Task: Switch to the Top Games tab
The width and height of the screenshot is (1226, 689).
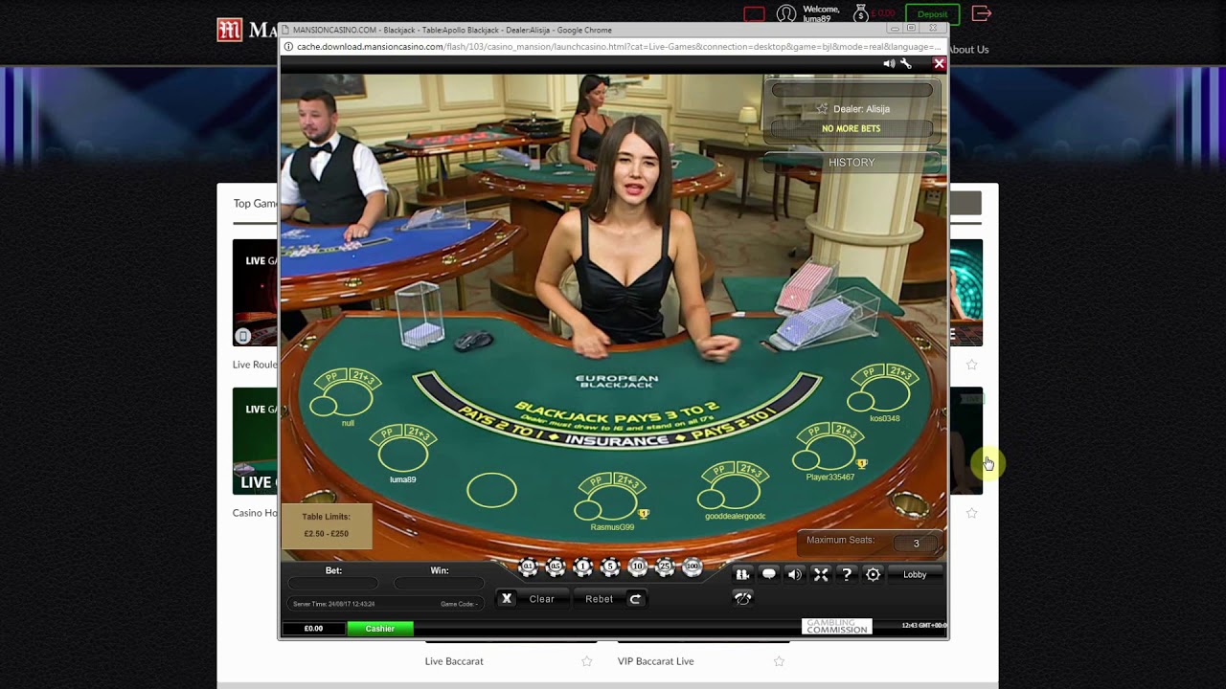Action: coord(254,203)
